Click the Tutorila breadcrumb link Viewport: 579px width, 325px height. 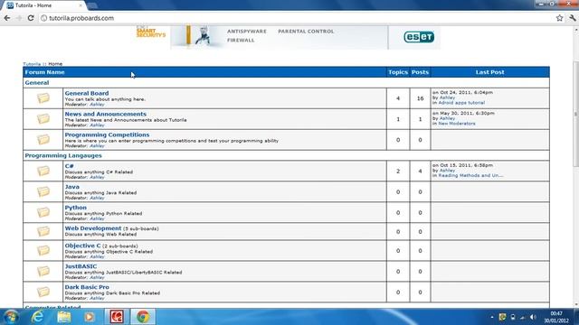pos(32,64)
